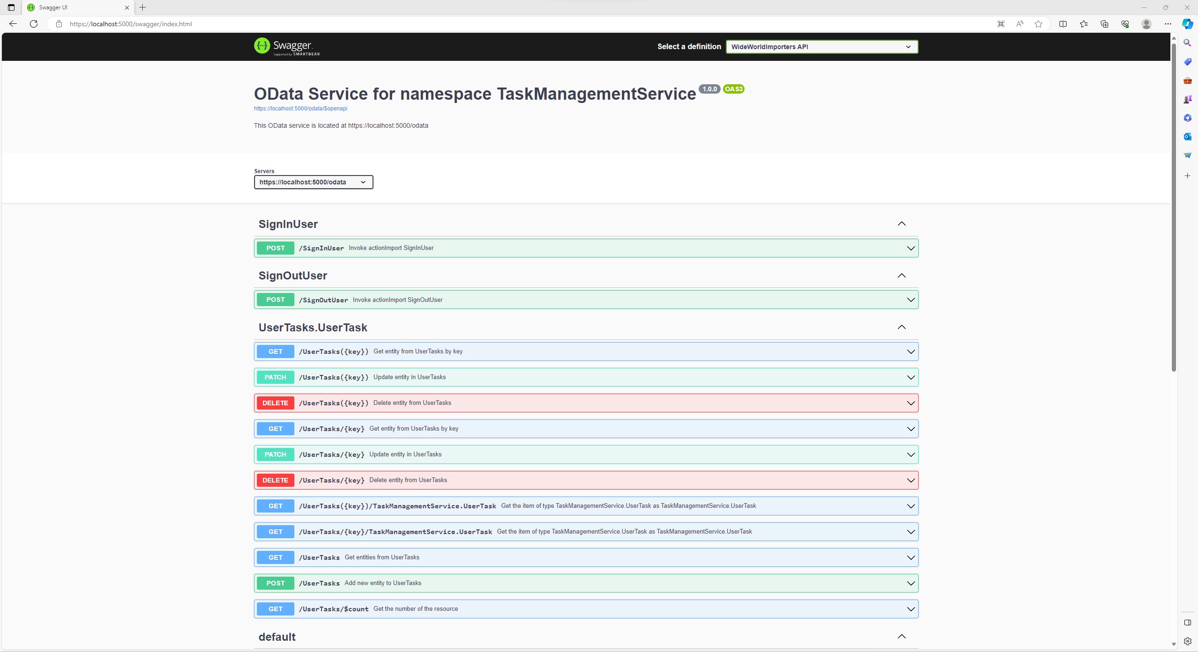
Task: Open the Servers dropdown
Action: point(314,182)
